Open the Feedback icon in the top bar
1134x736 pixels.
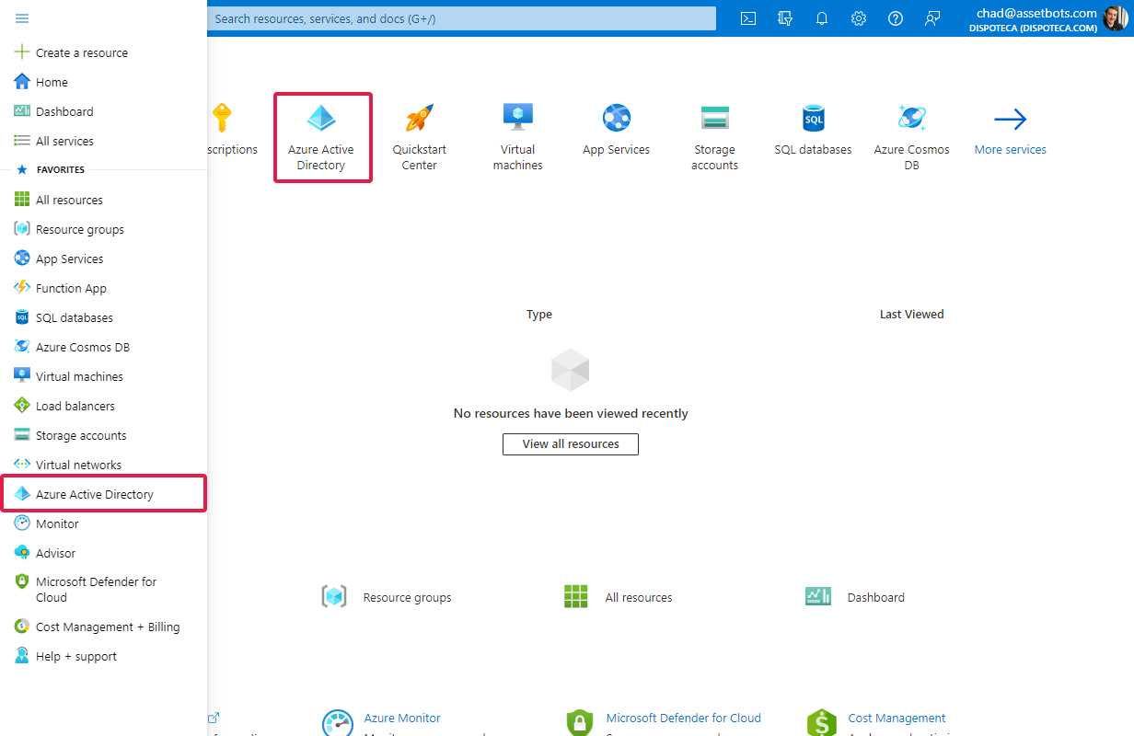pyautogui.click(x=932, y=18)
